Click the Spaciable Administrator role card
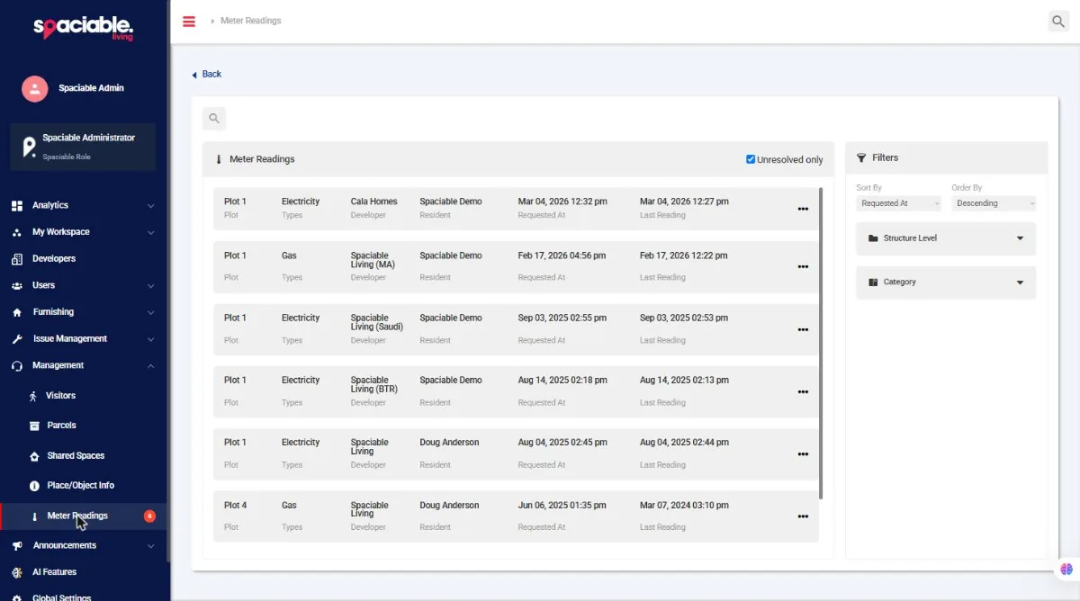This screenshot has width=1080, height=601. [83, 147]
